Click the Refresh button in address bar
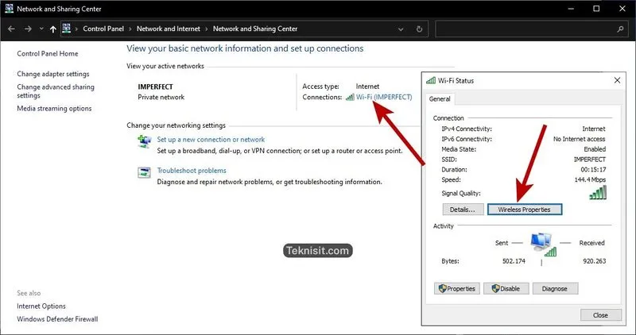This screenshot has height=335, width=636. [x=419, y=29]
